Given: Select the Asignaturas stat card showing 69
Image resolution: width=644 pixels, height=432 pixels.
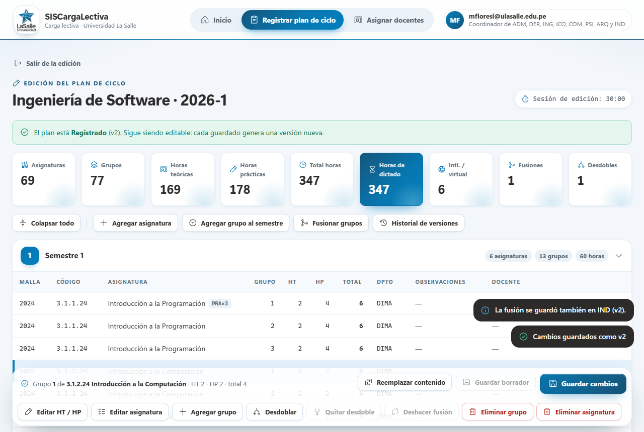Looking at the screenshot, I should pos(44,179).
